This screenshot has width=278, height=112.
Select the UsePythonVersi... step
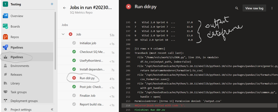click(x=88, y=61)
